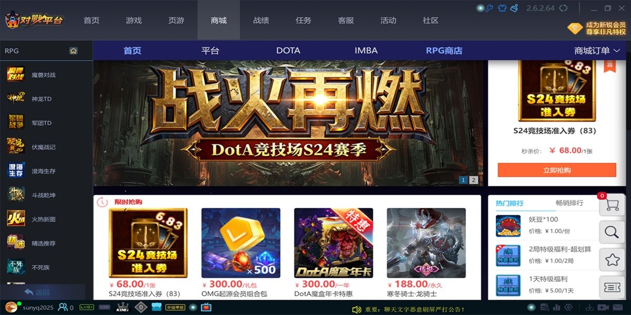631x315 pixels.
Task: Expand the 商城订单 dropdown
Action: pyautogui.click(x=597, y=51)
